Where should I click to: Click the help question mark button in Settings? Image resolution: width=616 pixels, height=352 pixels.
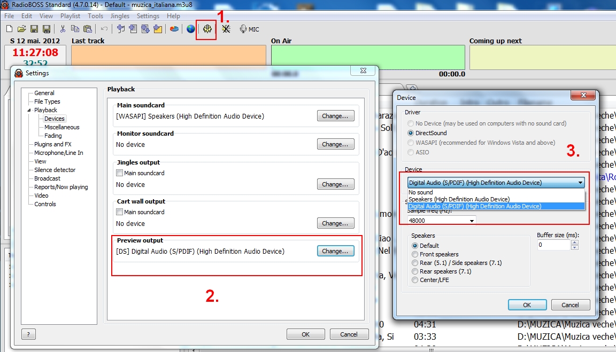point(28,334)
